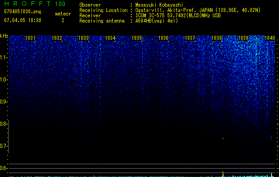Screen dimensions: 279x177
Task: Click the gray vertical range bar on the frequency axis
Action: click(x=9, y=136)
